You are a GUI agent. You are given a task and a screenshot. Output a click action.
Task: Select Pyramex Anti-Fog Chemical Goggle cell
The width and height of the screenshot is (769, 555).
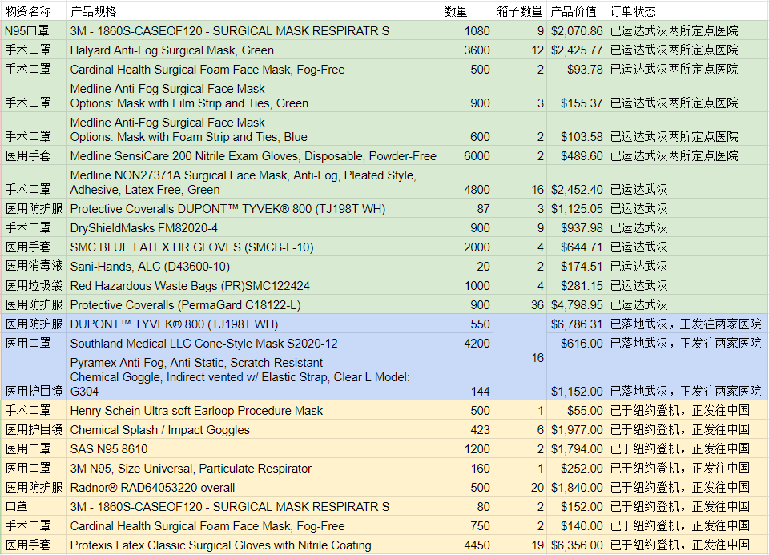pyautogui.click(x=254, y=376)
